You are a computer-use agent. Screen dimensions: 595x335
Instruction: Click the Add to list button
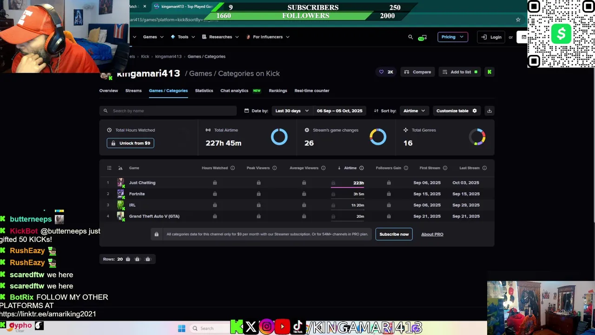tap(460, 72)
